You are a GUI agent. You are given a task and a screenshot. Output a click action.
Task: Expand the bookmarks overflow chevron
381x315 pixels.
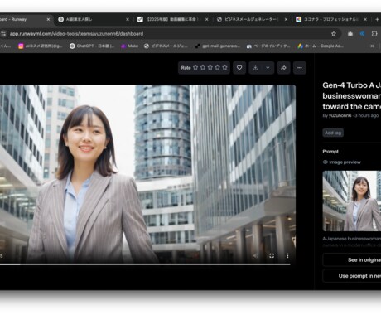372,46
